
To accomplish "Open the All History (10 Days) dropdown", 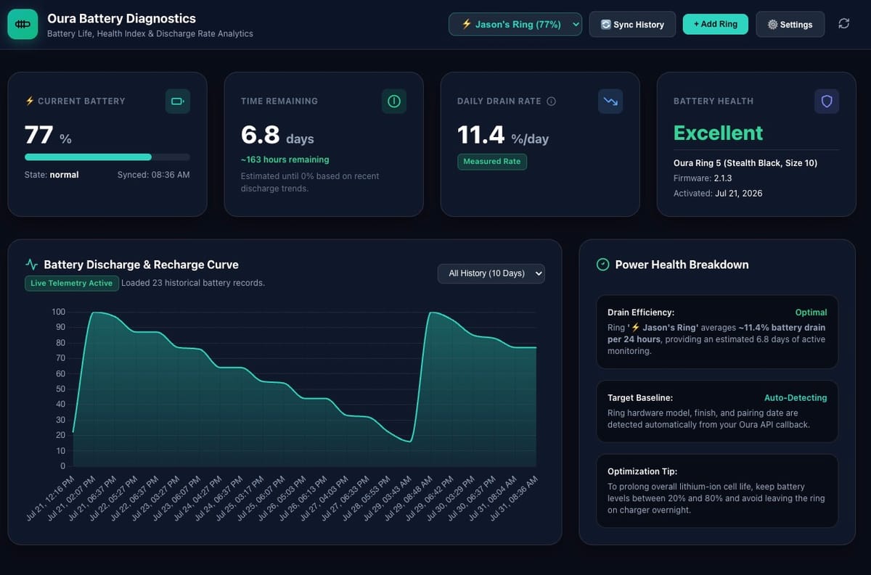I will point(491,273).
